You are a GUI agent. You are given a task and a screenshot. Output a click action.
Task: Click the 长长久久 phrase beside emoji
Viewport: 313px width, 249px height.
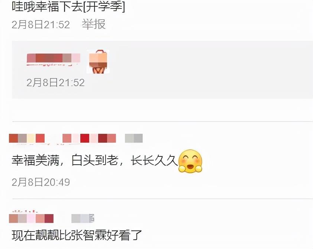154,161
